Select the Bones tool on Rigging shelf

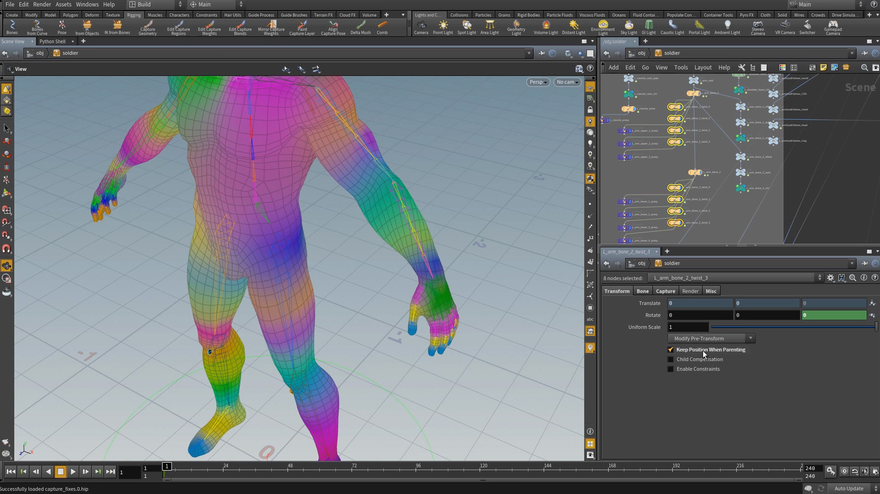coord(12,28)
